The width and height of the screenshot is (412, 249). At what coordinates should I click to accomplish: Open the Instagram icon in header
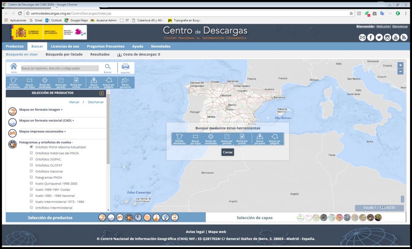coord(387,37)
